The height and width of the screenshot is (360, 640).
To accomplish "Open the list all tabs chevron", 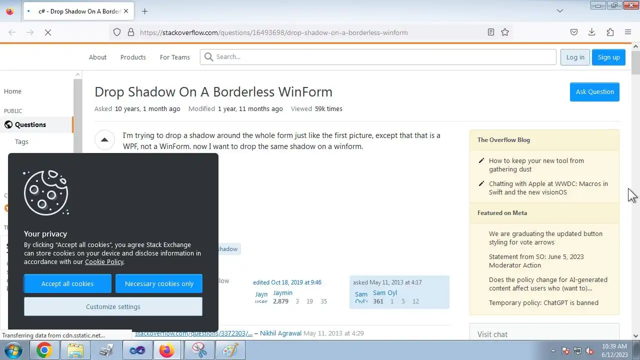I will (560, 11).
